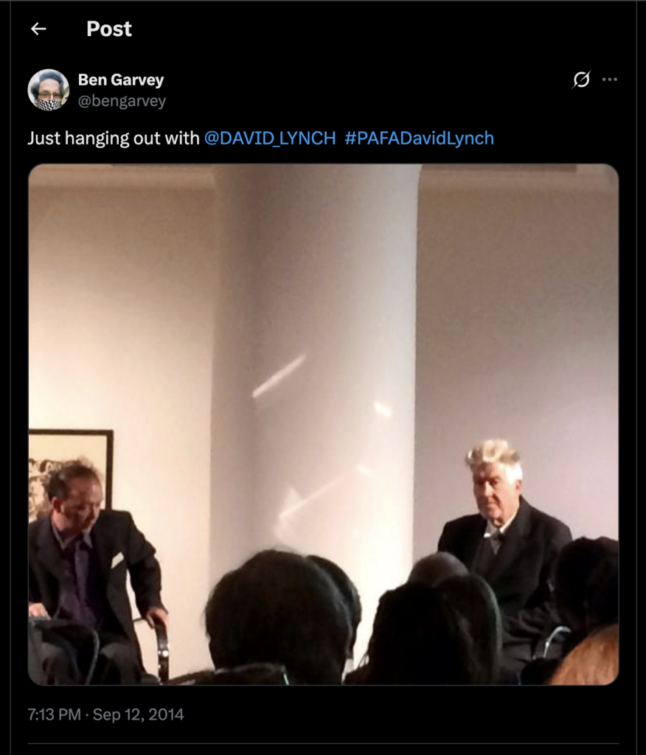
Task: Open Ben Garvey's profile avatar
Action: pyautogui.click(x=49, y=90)
